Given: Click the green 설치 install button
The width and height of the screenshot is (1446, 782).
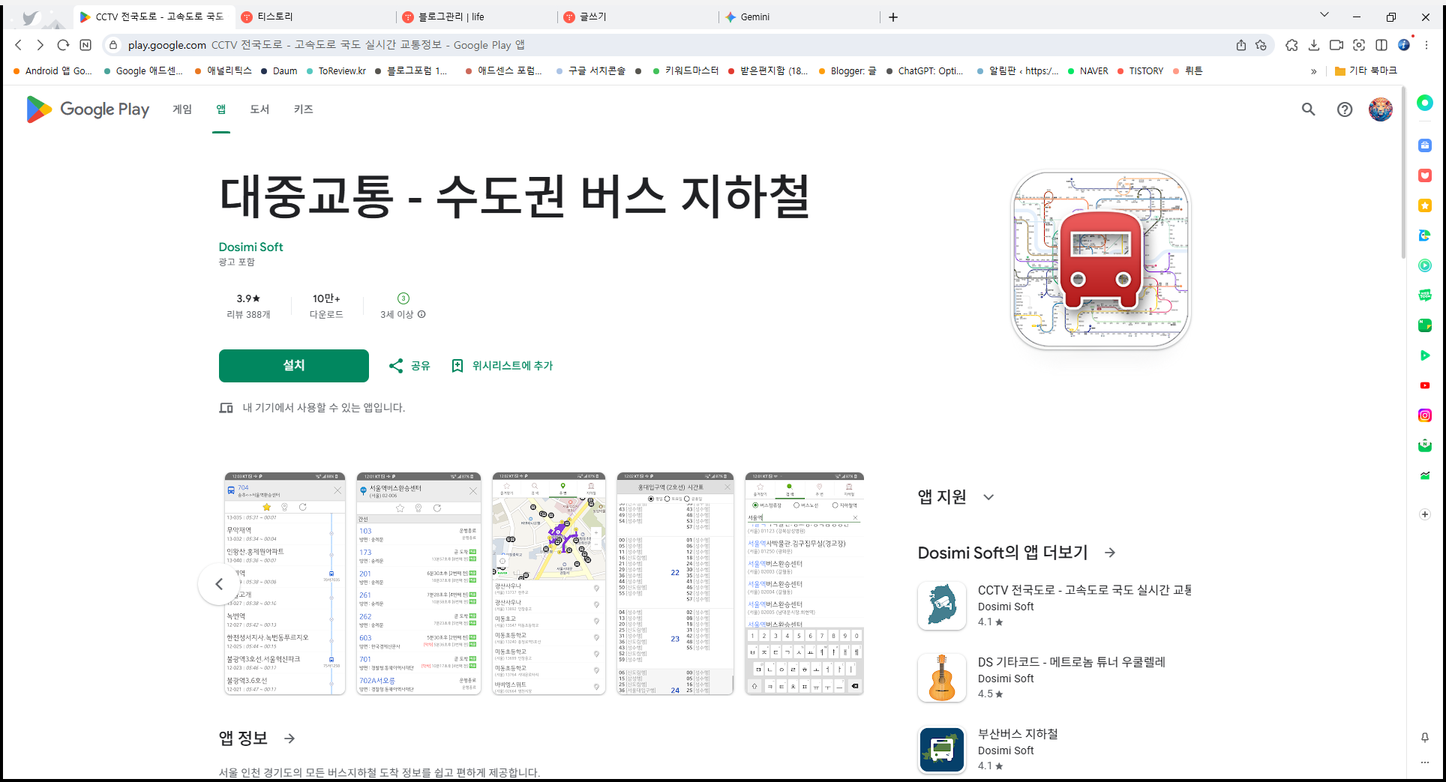Looking at the screenshot, I should (x=294, y=366).
